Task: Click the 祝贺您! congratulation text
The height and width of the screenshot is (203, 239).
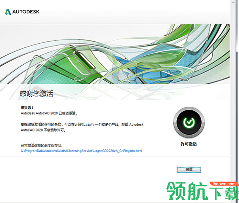Action: pyautogui.click(x=27, y=108)
